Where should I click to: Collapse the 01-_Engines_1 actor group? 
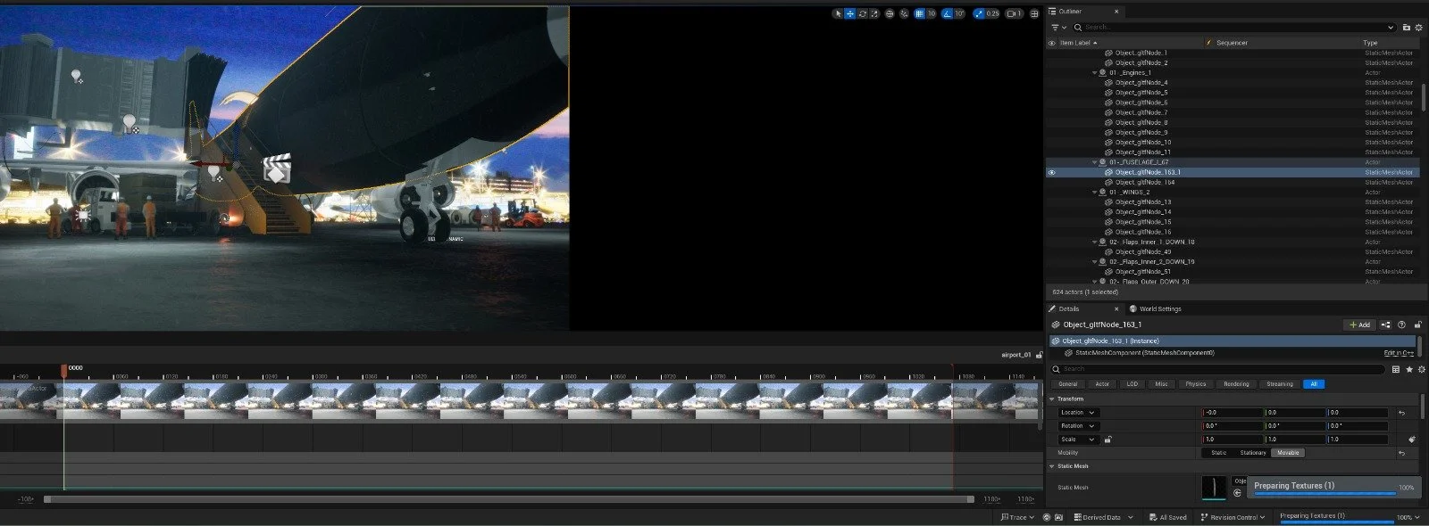[x=1095, y=73]
